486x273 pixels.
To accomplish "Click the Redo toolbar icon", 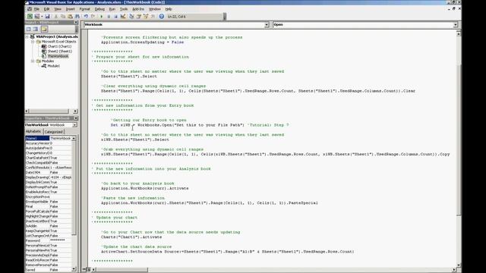I will [x=93, y=17].
